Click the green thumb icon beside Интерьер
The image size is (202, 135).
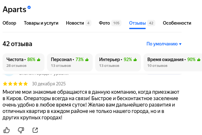click(x=135, y=60)
